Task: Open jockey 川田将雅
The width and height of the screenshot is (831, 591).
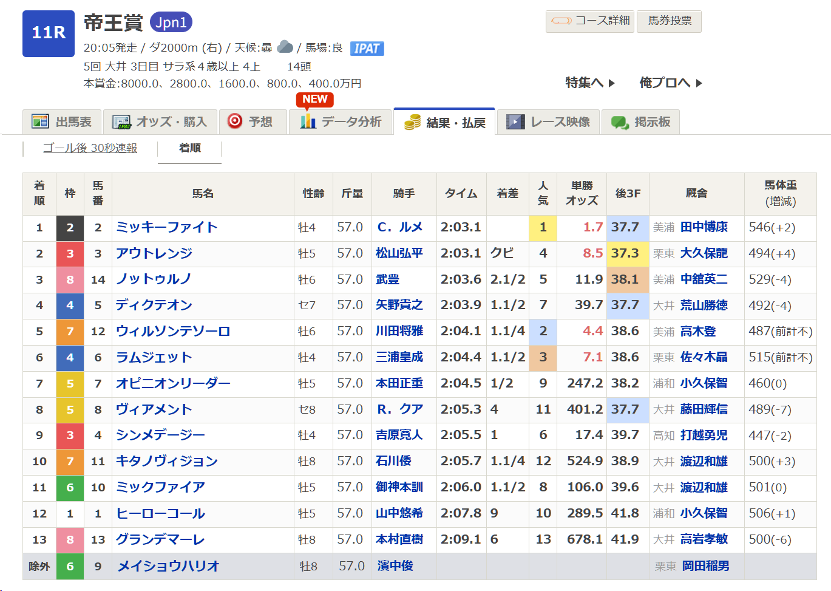Action: [x=399, y=331]
